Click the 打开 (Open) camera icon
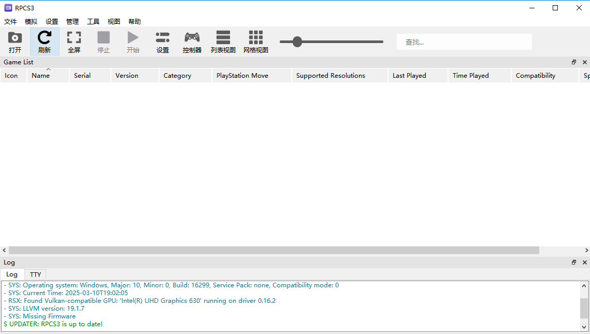590x334 pixels. tap(15, 38)
